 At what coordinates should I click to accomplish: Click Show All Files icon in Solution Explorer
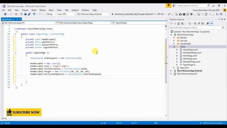[x=203, y=23]
